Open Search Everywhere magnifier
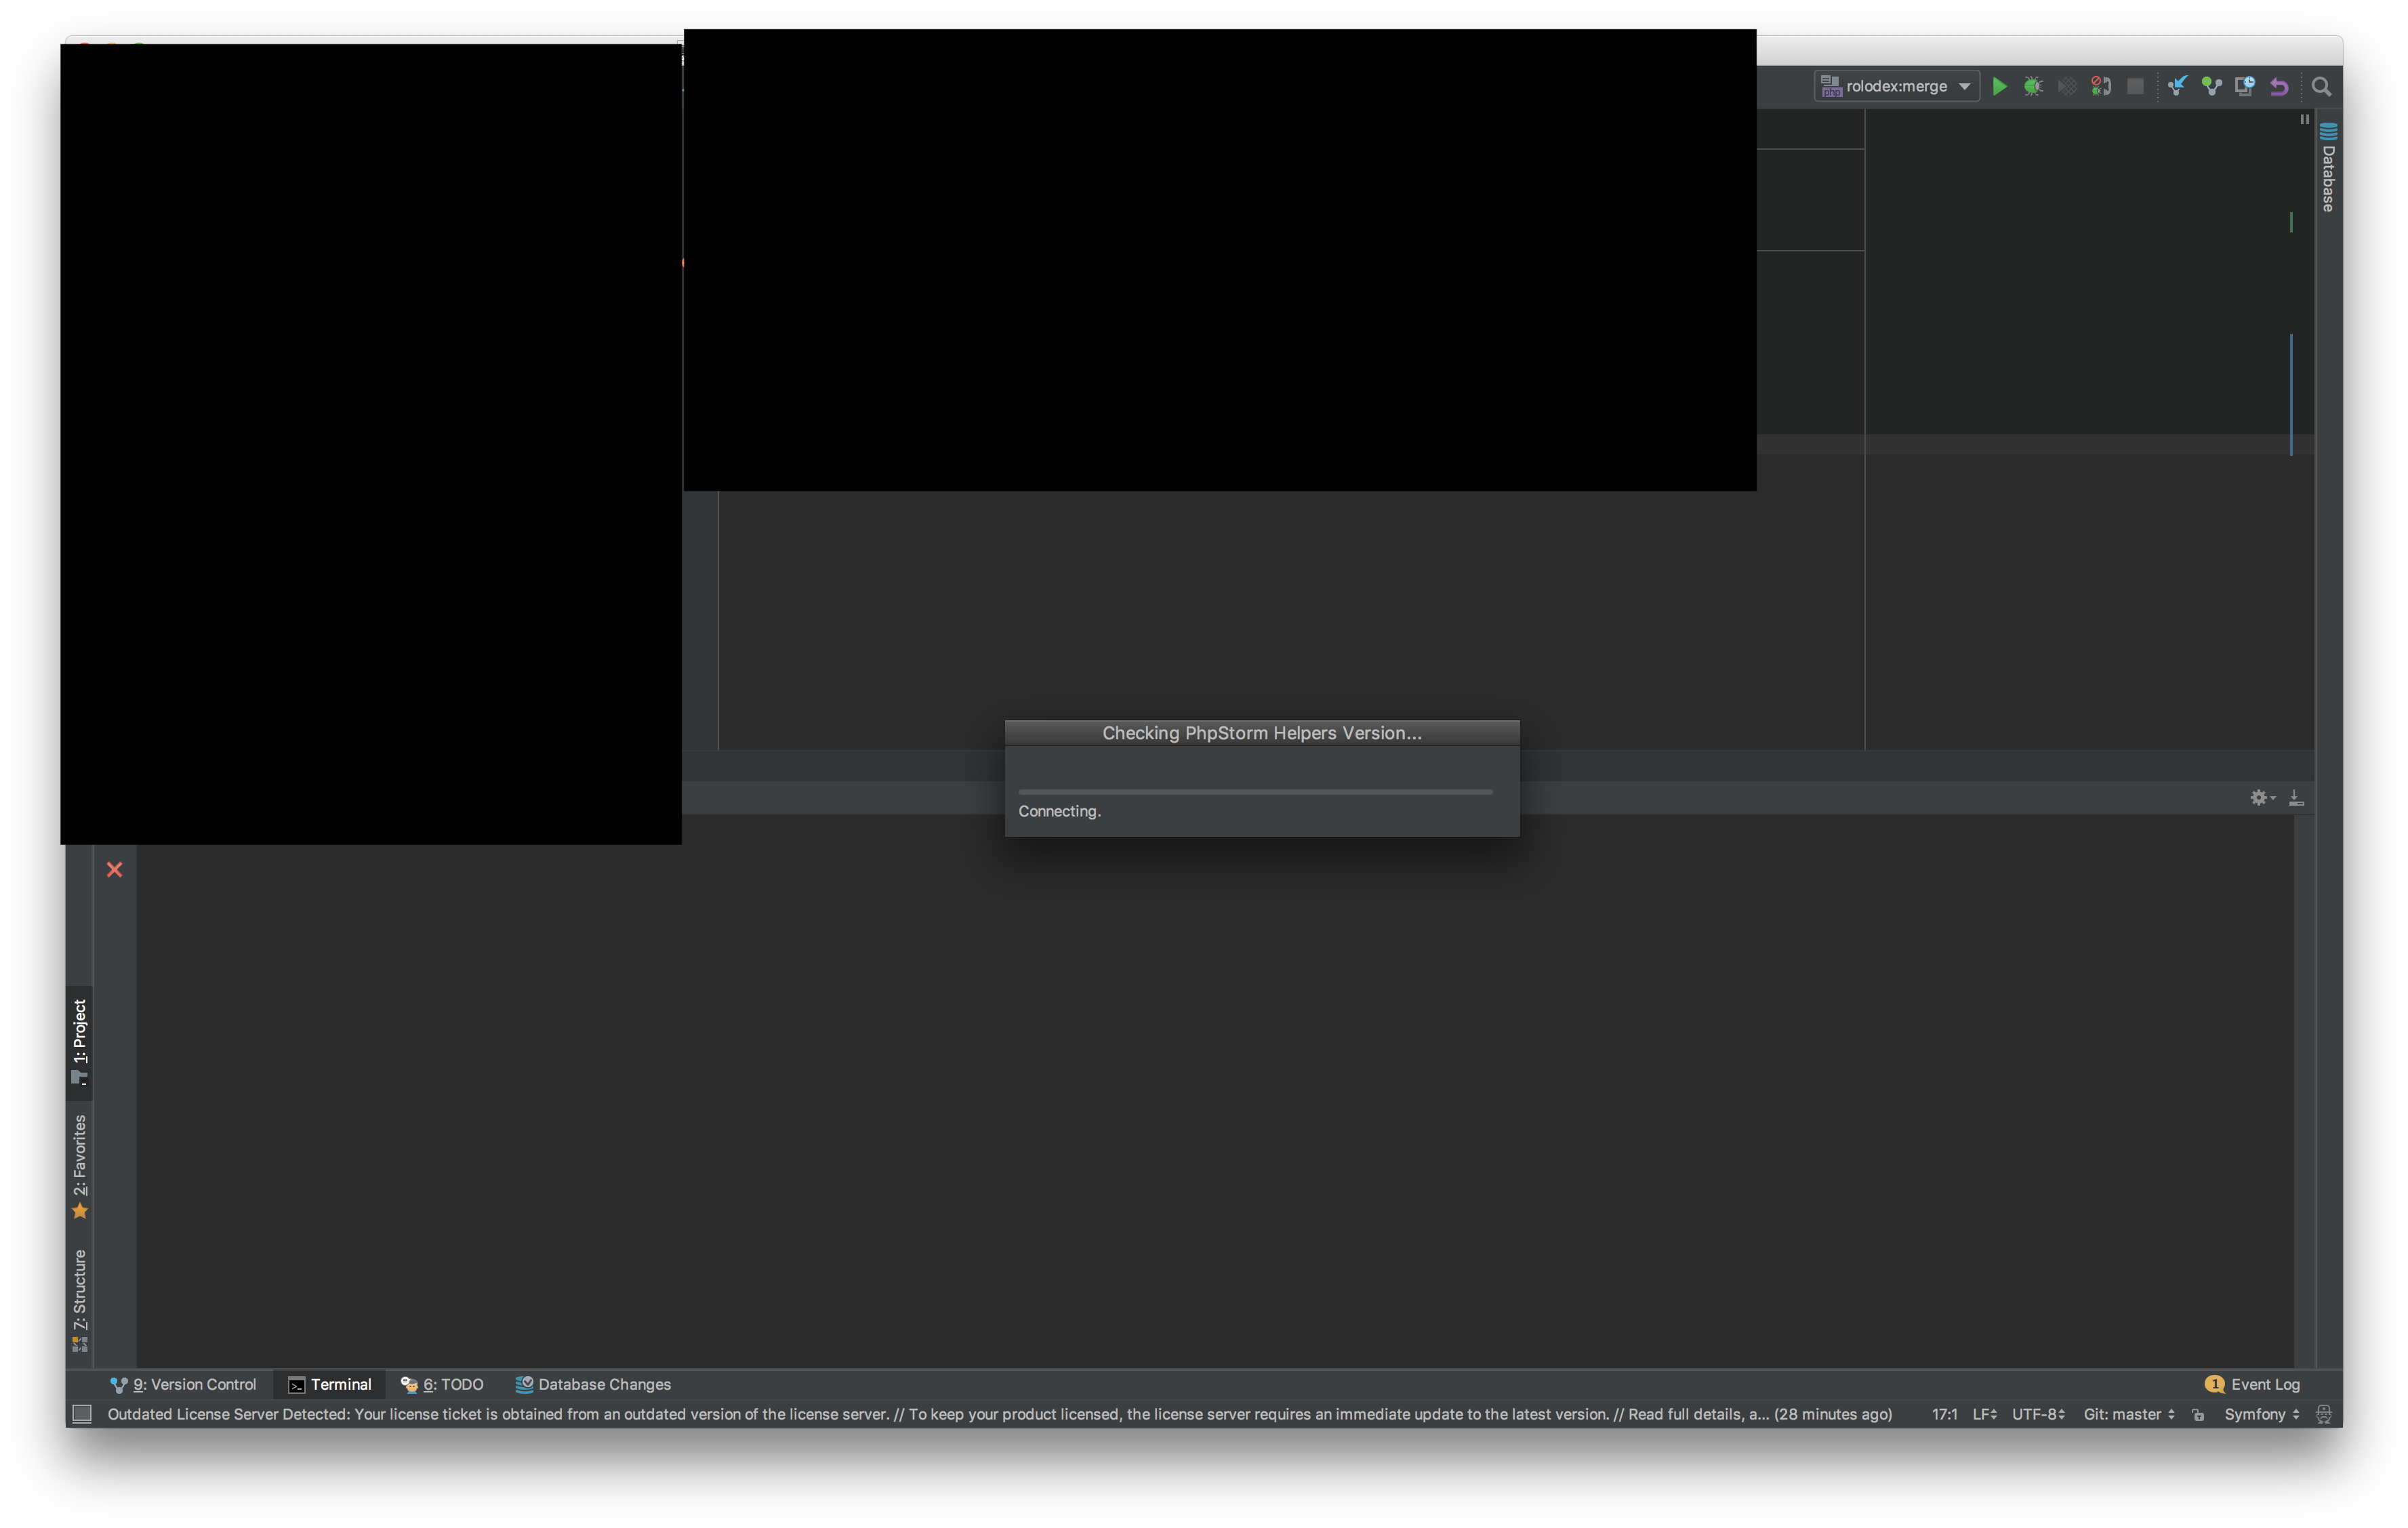The image size is (2408, 1528). point(2321,86)
